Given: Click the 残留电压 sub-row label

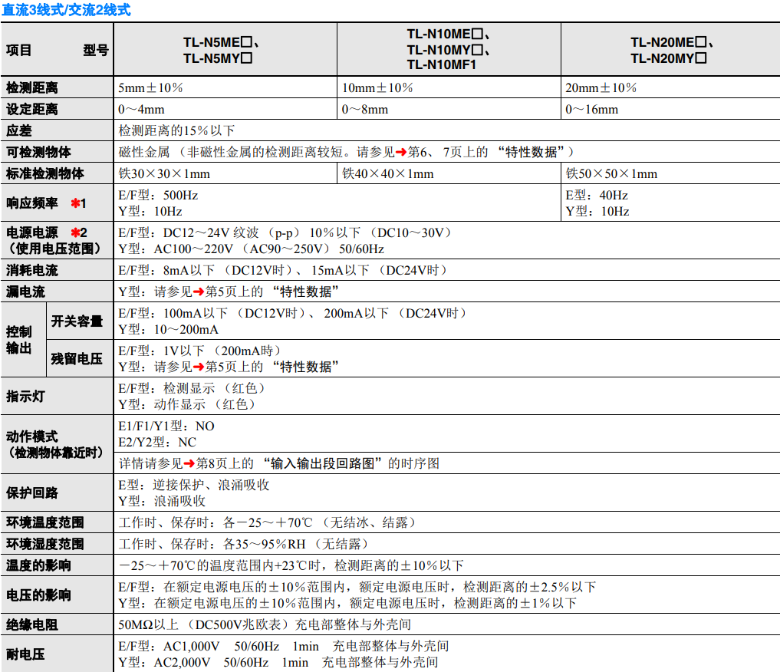Looking at the screenshot, I should pyautogui.click(x=77, y=359).
